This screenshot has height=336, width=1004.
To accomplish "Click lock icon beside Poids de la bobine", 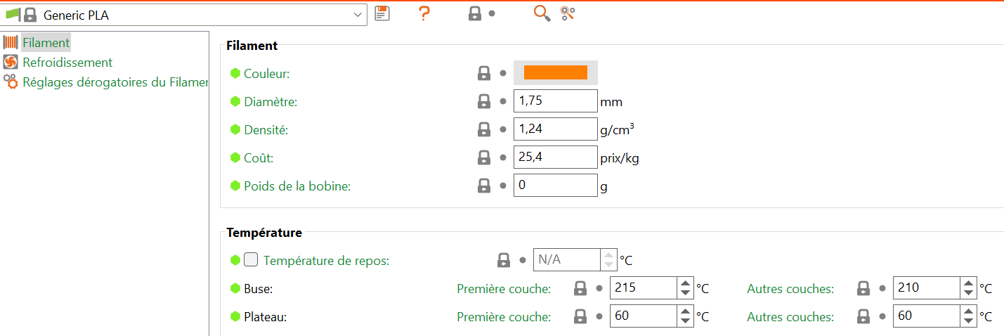I will pyautogui.click(x=484, y=186).
